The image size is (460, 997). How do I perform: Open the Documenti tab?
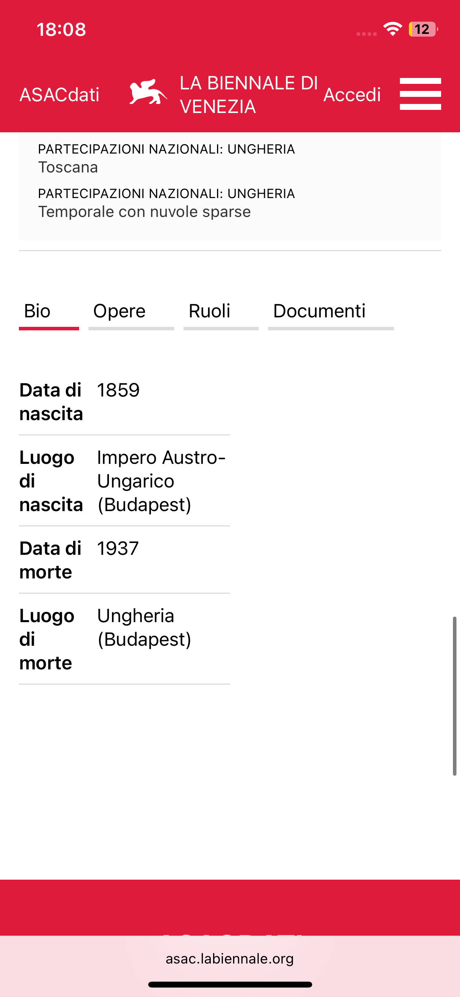click(319, 311)
